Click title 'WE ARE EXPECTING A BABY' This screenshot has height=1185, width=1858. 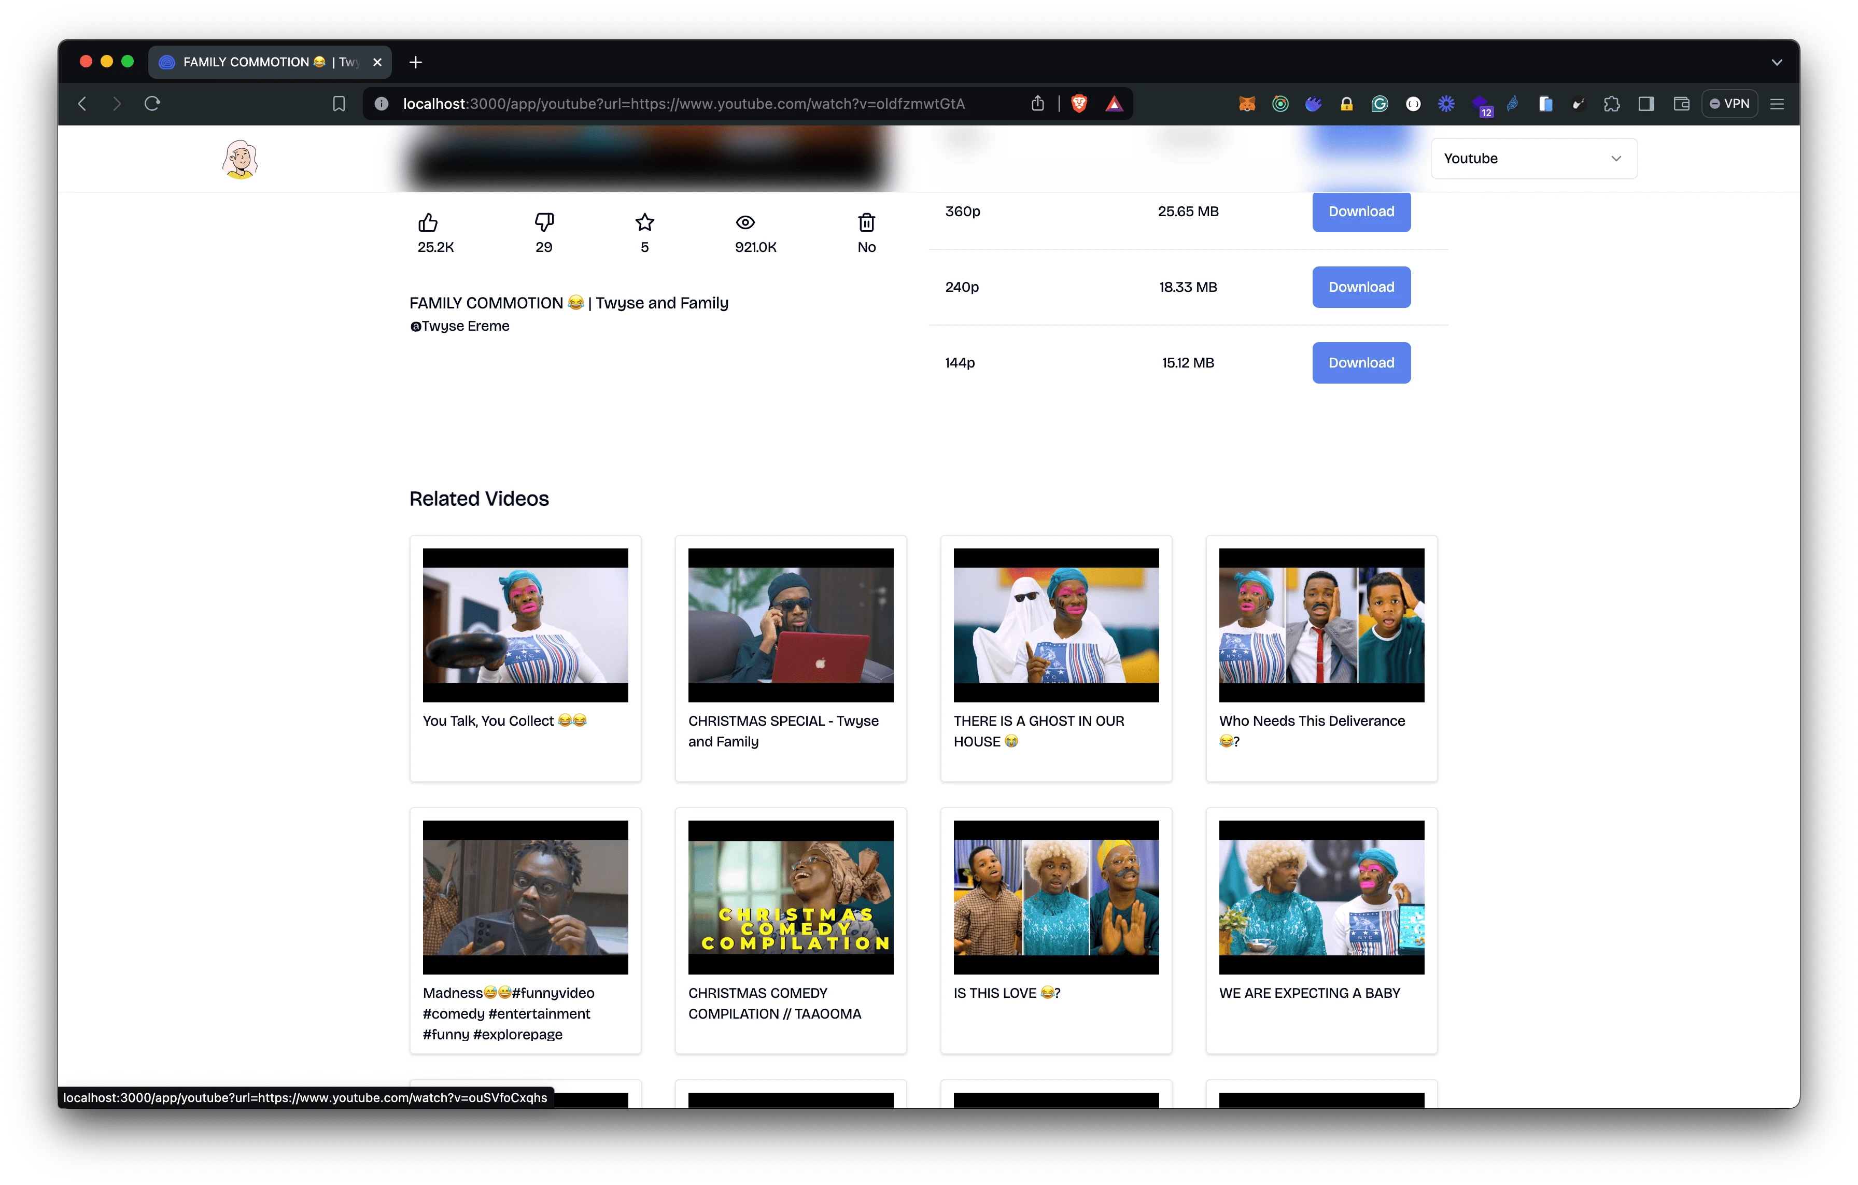coord(1310,993)
